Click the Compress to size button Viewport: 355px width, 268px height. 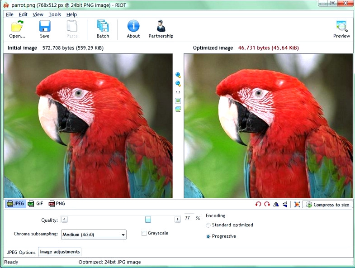(327, 205)
